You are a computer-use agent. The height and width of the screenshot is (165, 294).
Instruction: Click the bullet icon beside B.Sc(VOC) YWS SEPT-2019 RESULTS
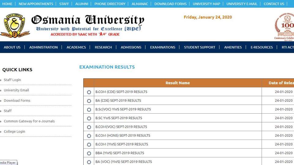coord(89,110)
